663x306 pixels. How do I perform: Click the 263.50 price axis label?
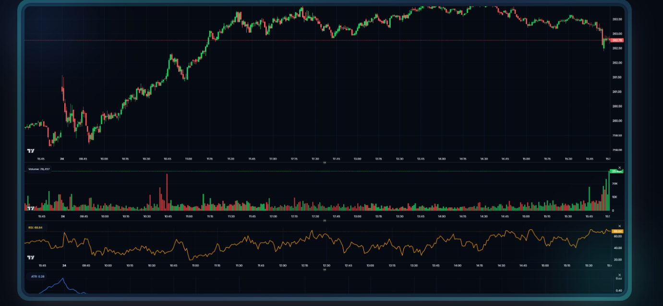pos(617,19)
